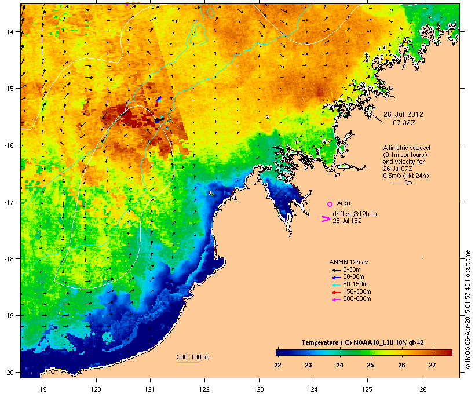Click the black 0-30m arrow in ANMN legend

[337, 270]
